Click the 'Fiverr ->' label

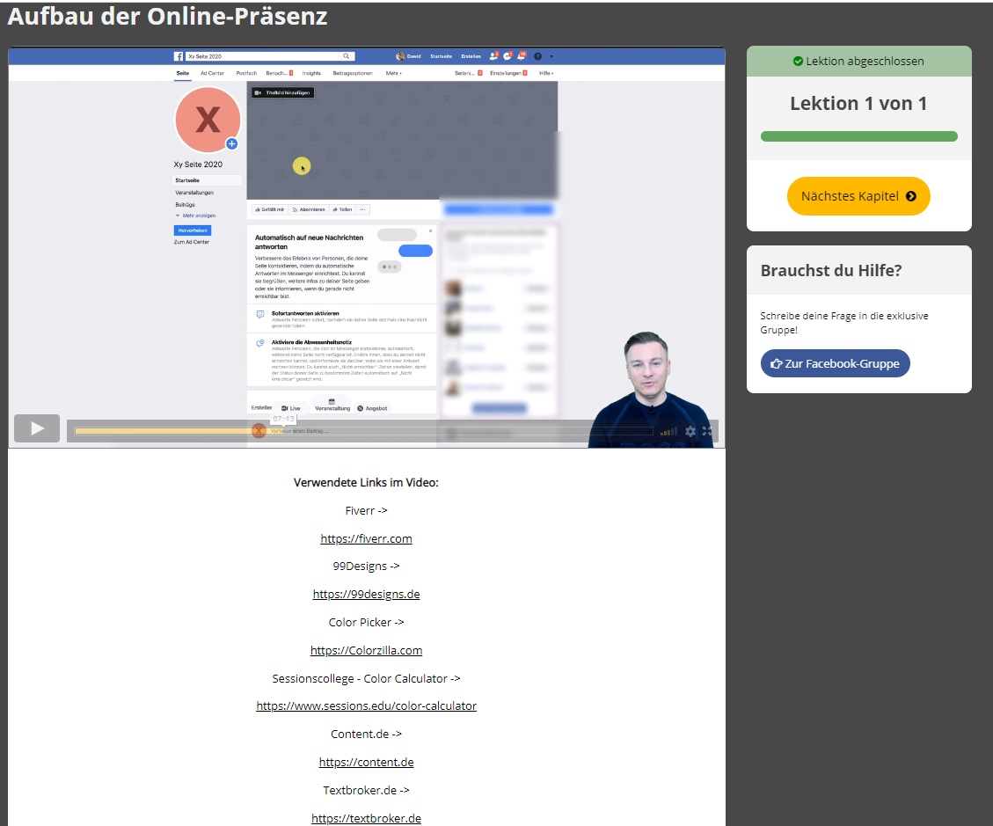coord(366,510)
